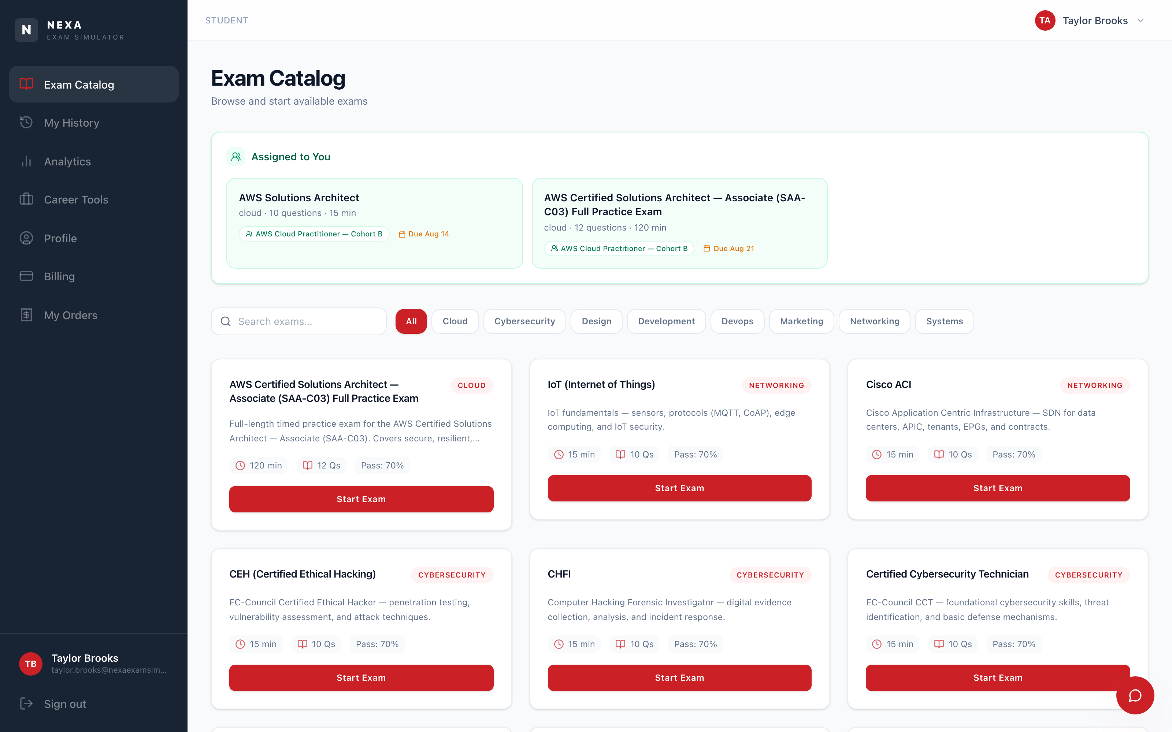Click the calendar icon beside Due Aug 14
The height and width of the screenshot is (732, 1172).
click(401, 234)
